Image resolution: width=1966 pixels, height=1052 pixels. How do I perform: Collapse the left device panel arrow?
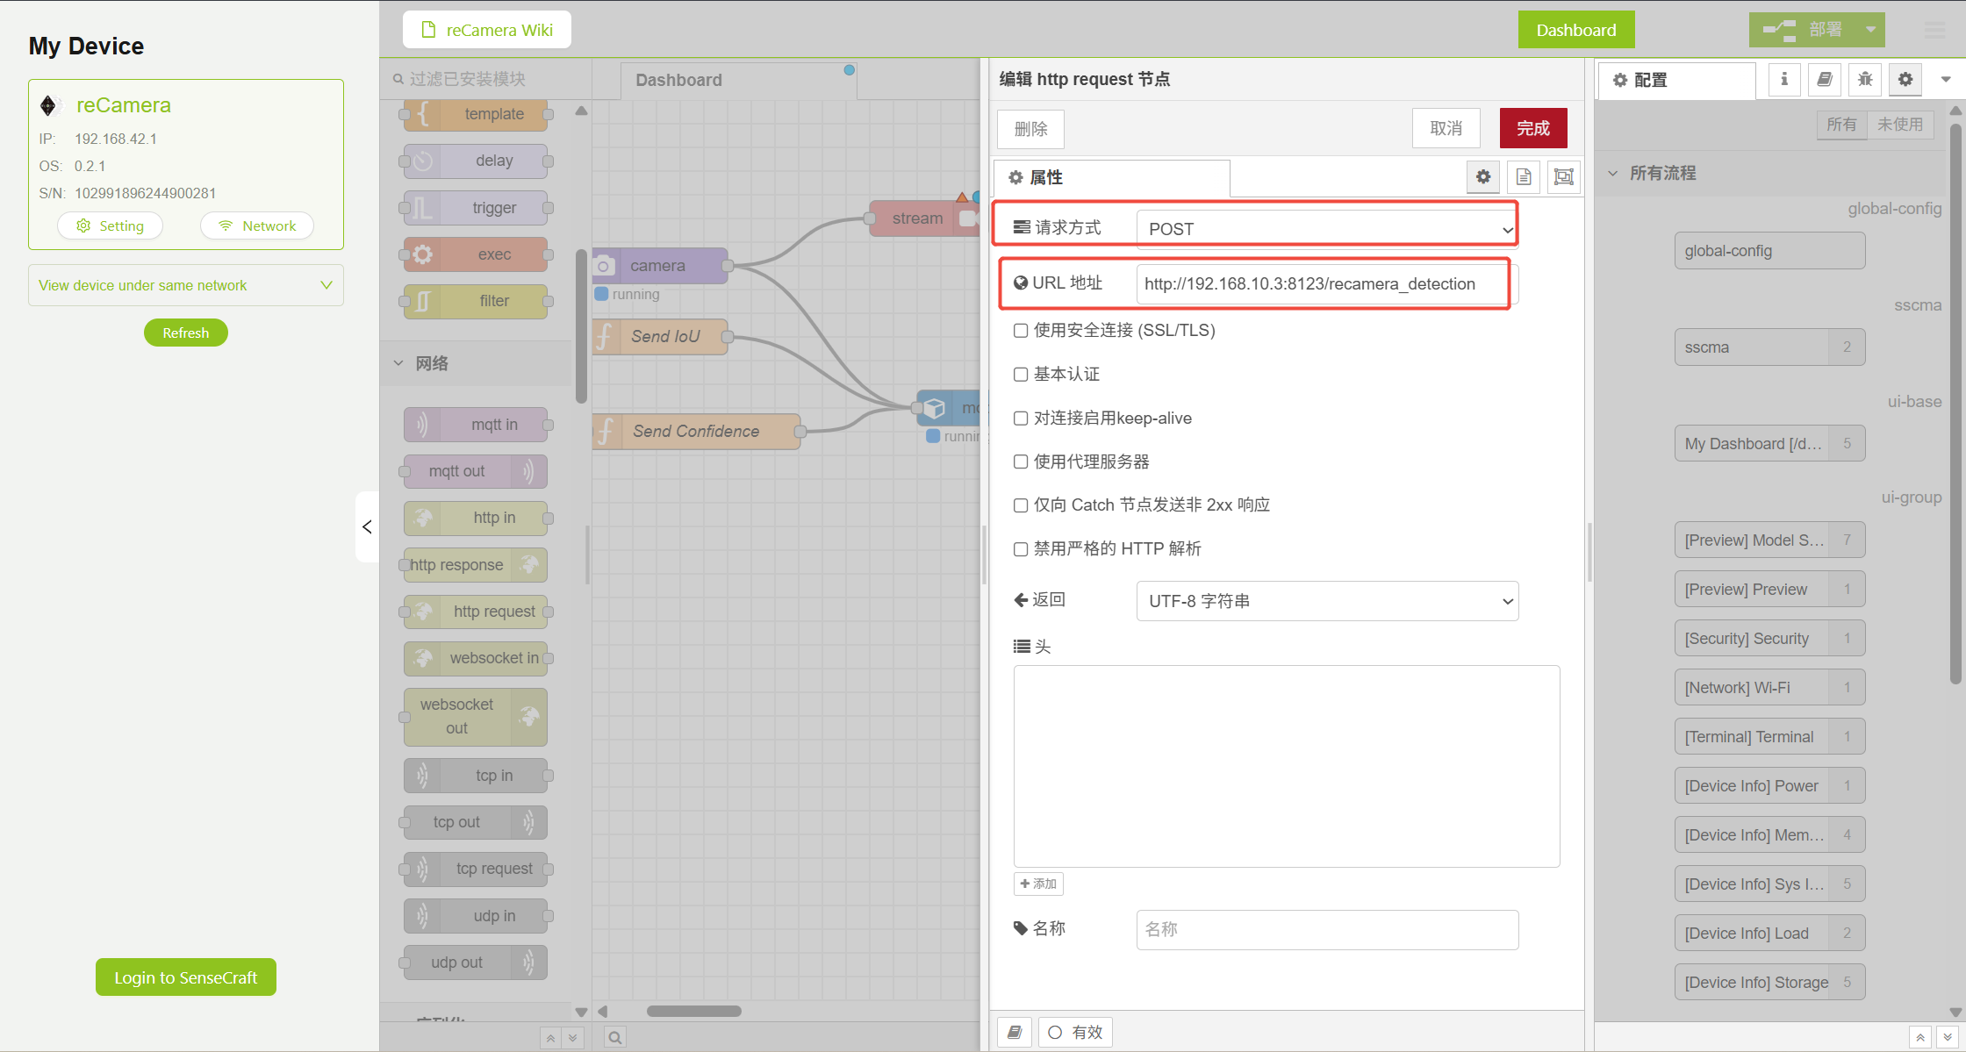(367, 526)
